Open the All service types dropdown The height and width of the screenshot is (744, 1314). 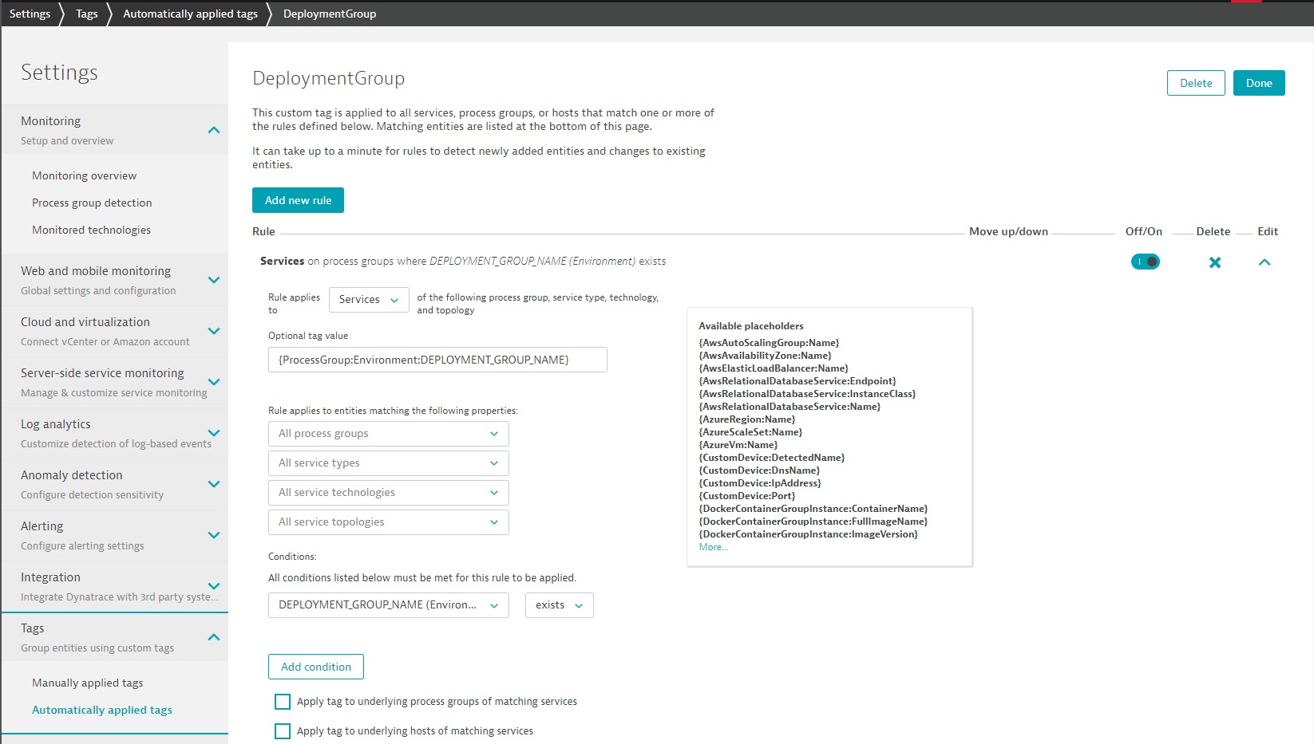click(389, 463)
